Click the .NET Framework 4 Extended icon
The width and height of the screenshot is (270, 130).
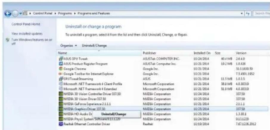[x=60, y=89]
